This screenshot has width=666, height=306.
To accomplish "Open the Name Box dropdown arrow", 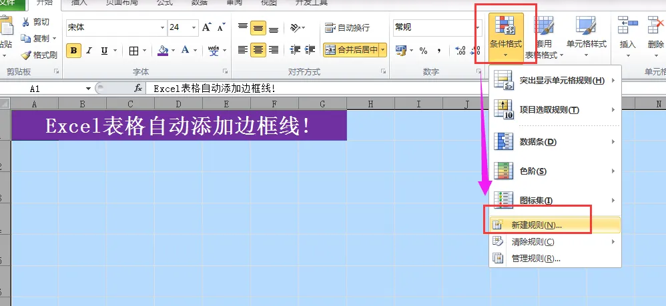I will coord(88,89).
